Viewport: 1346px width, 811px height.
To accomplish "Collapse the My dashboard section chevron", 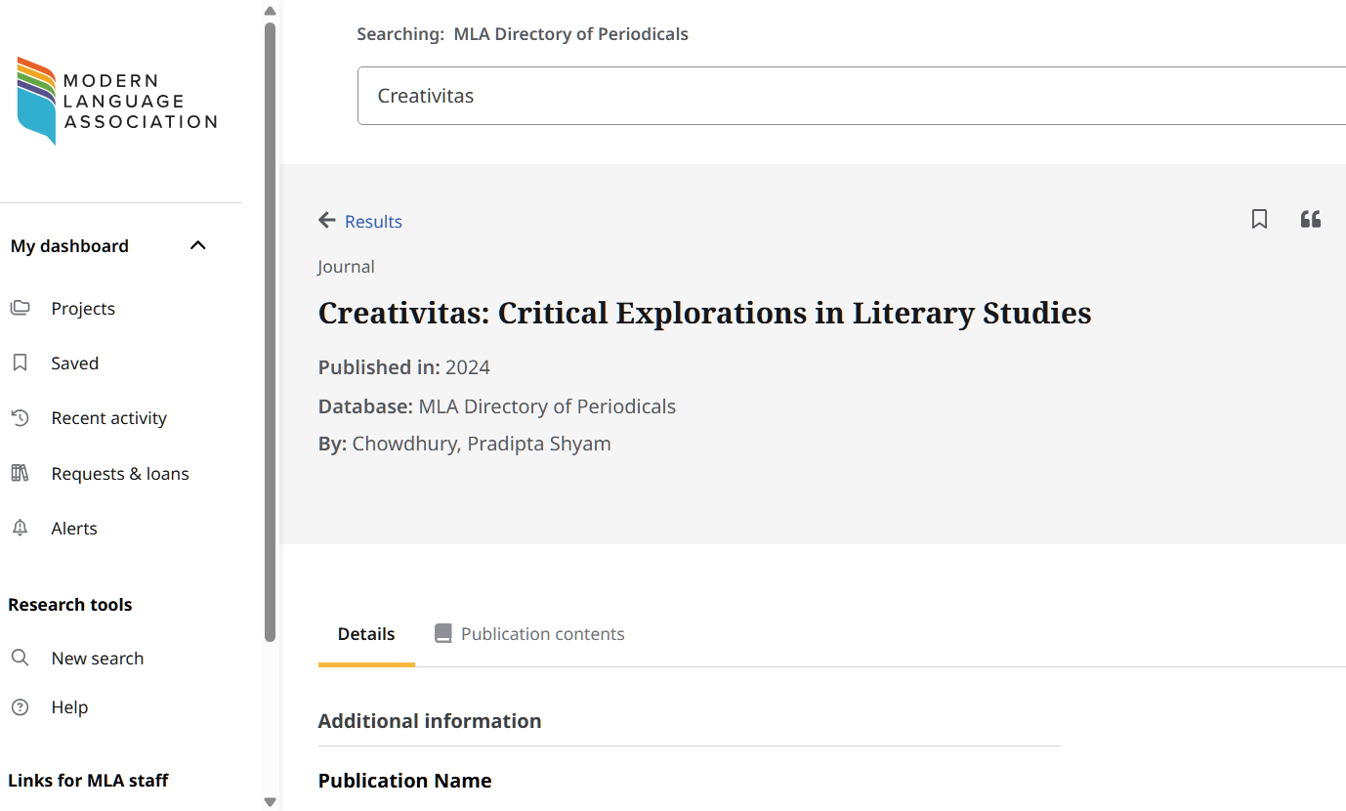I will coord(198,245).
